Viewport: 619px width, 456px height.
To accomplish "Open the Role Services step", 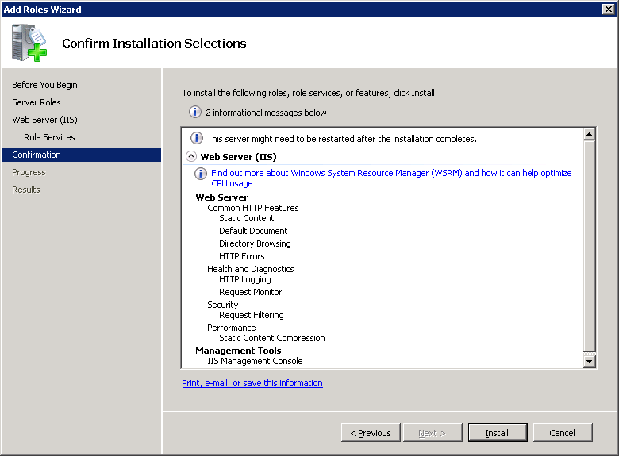I will tap(49, 137).
